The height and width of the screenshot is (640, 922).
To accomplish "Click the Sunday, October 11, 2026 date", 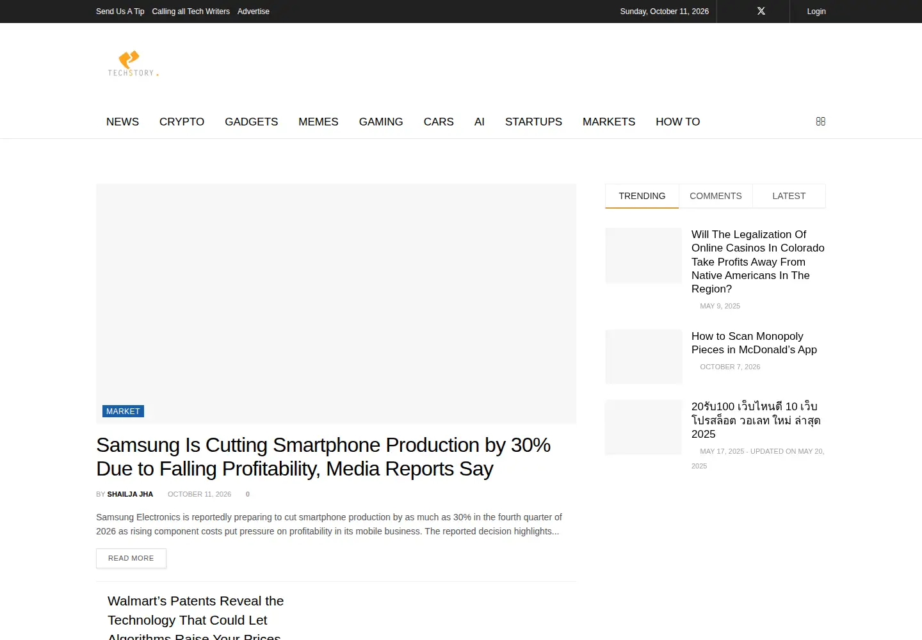I will 665,12.
